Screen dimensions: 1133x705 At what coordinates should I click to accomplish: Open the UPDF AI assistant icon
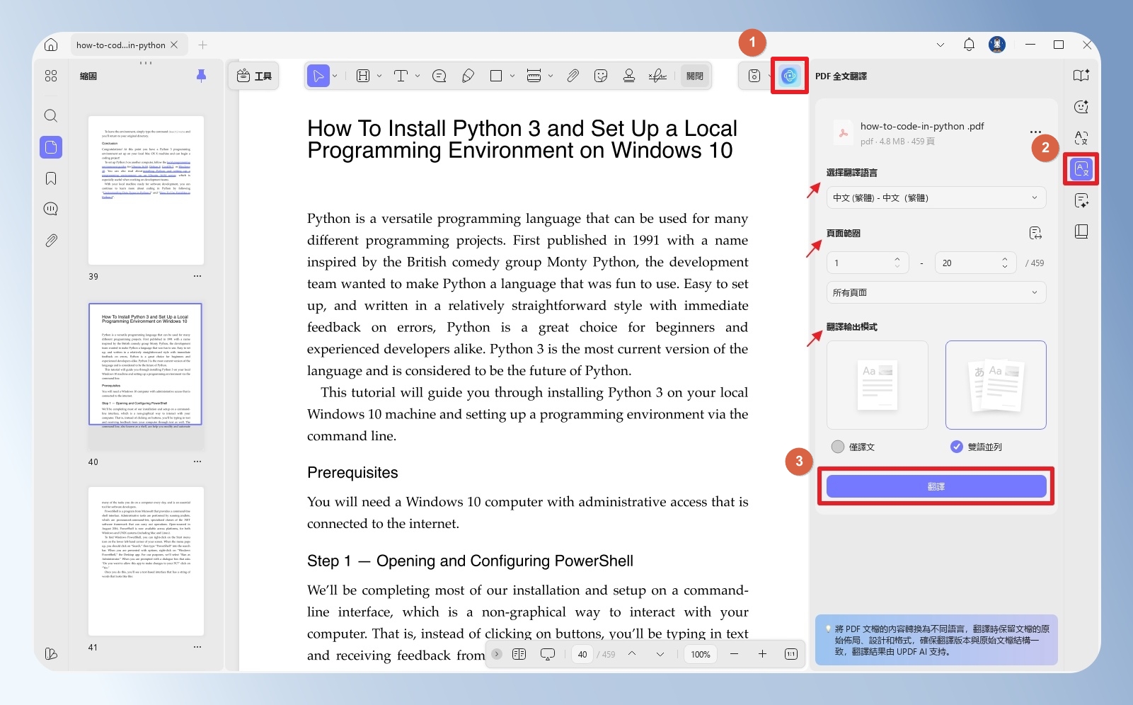(x=789, y=76)
